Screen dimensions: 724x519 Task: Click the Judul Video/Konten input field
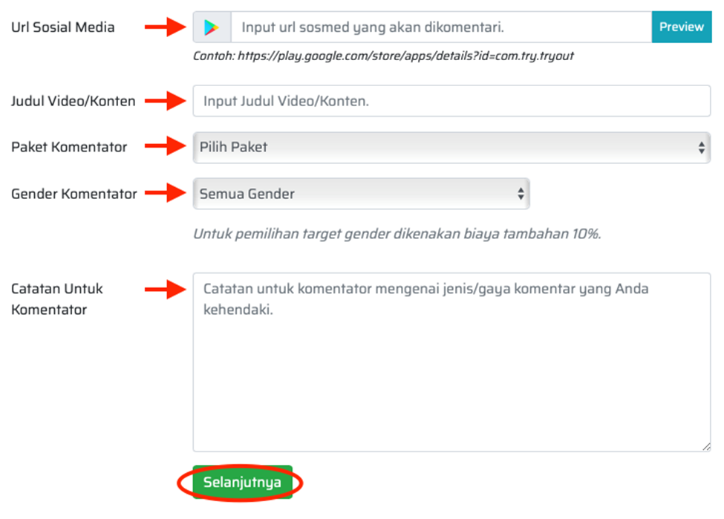tap(451, 101)
